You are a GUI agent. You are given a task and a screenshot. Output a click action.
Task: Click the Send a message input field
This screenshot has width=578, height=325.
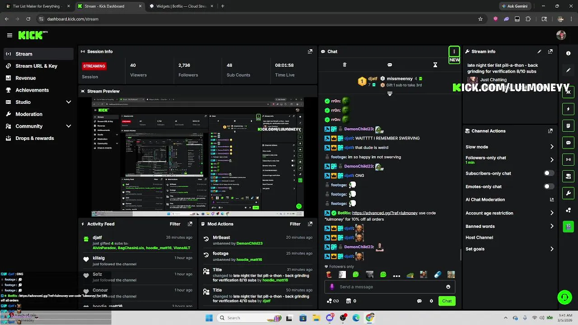click(390, 287)
